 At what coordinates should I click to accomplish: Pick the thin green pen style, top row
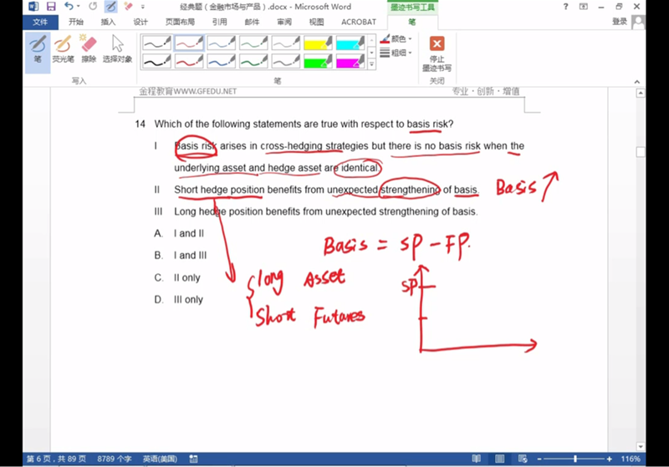[253, 43]
